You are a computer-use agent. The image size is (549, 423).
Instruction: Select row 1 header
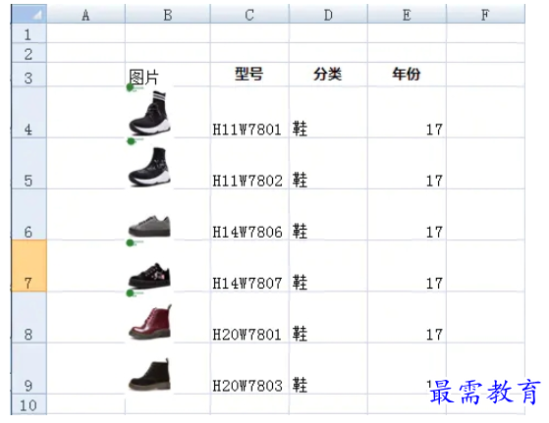(29, 33)
